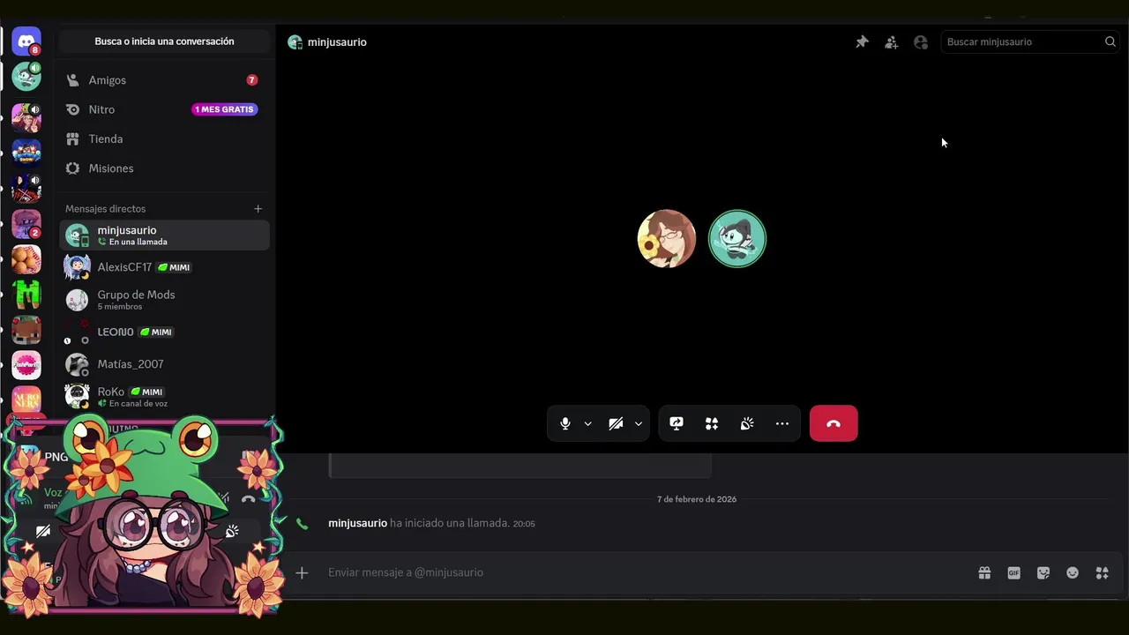Open more call options ellipsis
The image size is (1129, 635).
[x=782, y=423]
